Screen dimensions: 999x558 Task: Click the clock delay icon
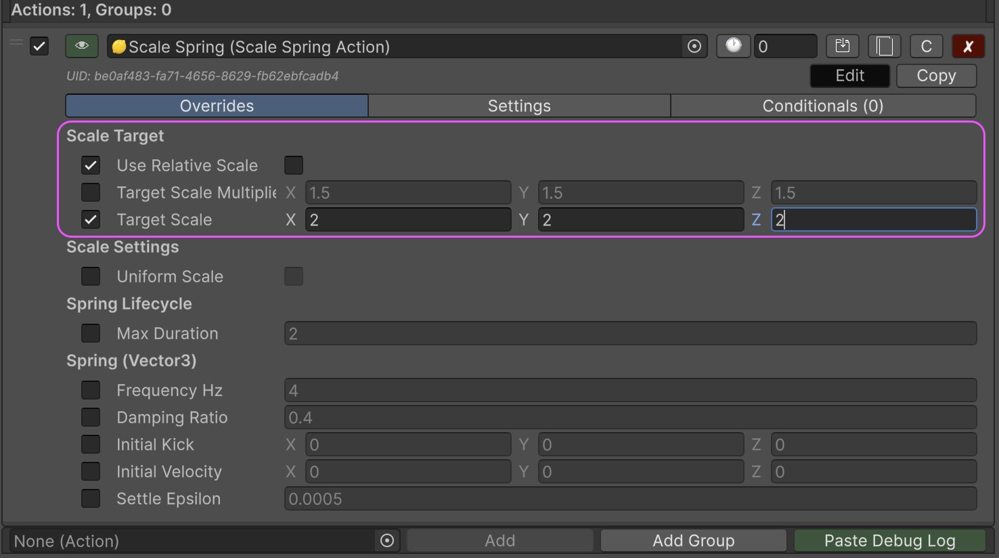[x=733, y=46]
